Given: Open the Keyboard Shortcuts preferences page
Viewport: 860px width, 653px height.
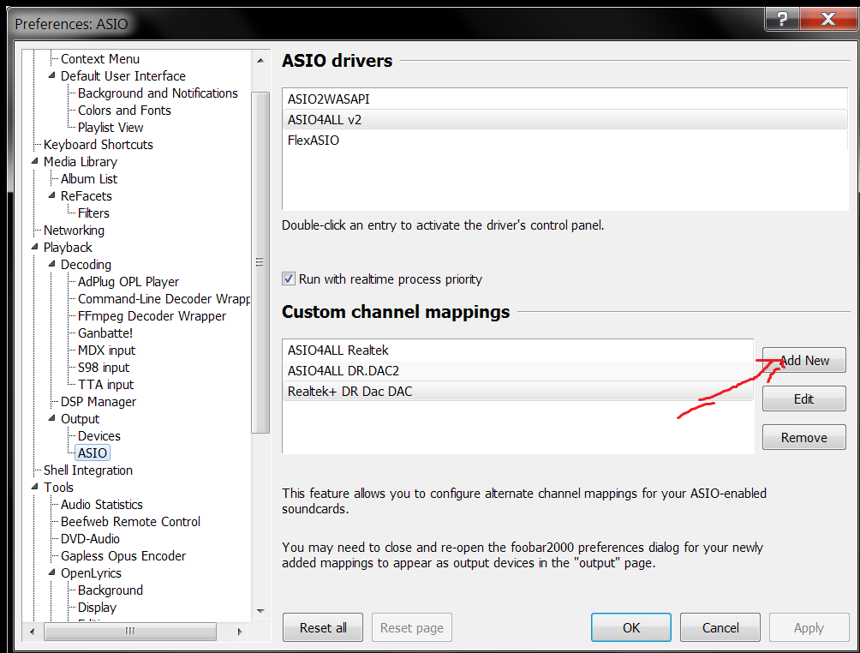Looking at the screenshot, I should coord(98,145).
